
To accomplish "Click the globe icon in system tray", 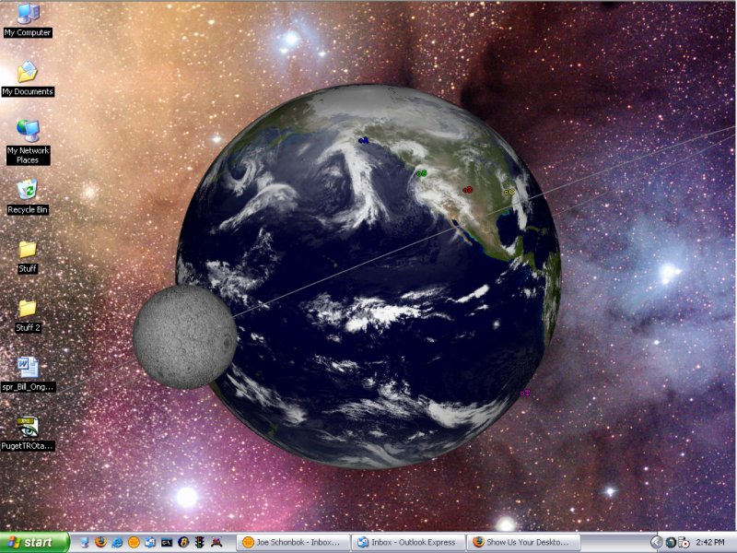I will click(x=671, y=543).
